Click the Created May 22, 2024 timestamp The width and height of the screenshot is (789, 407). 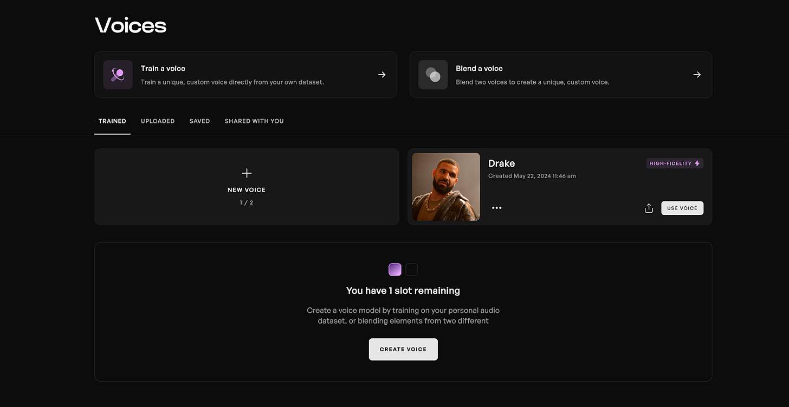(x=532, y=176)
